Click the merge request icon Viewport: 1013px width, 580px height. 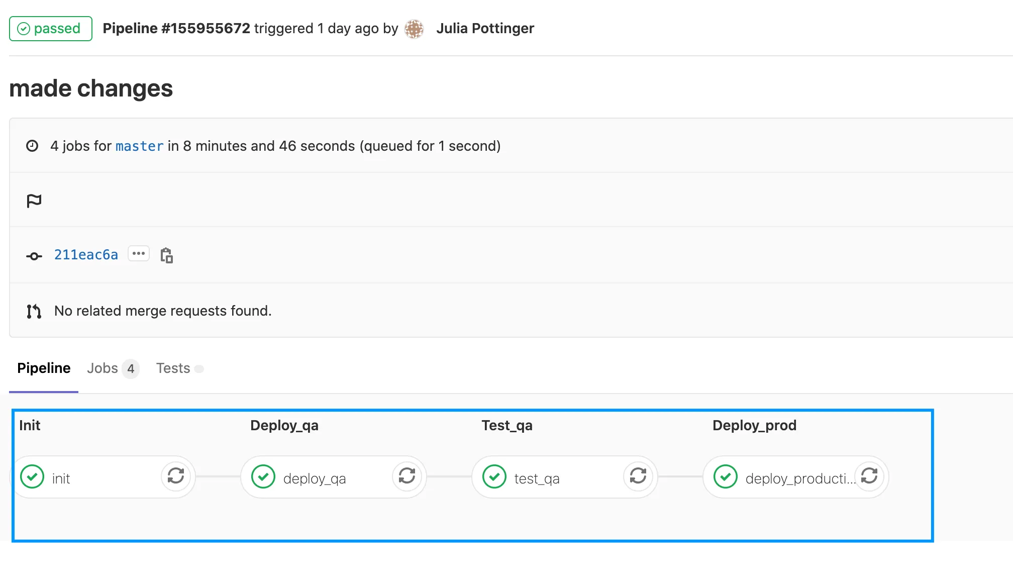coord(34,312)
